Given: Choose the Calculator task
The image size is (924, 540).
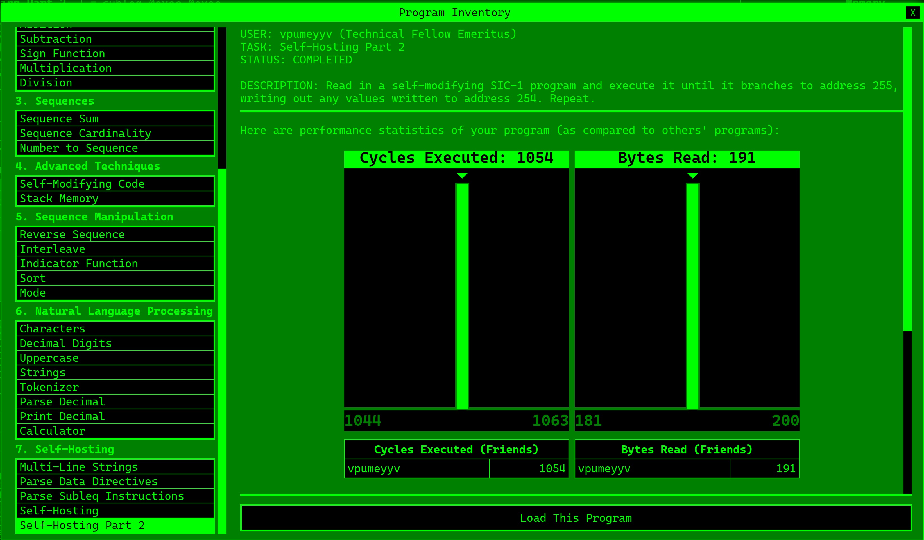Looking at the screenshot, I should coord(115,431).
